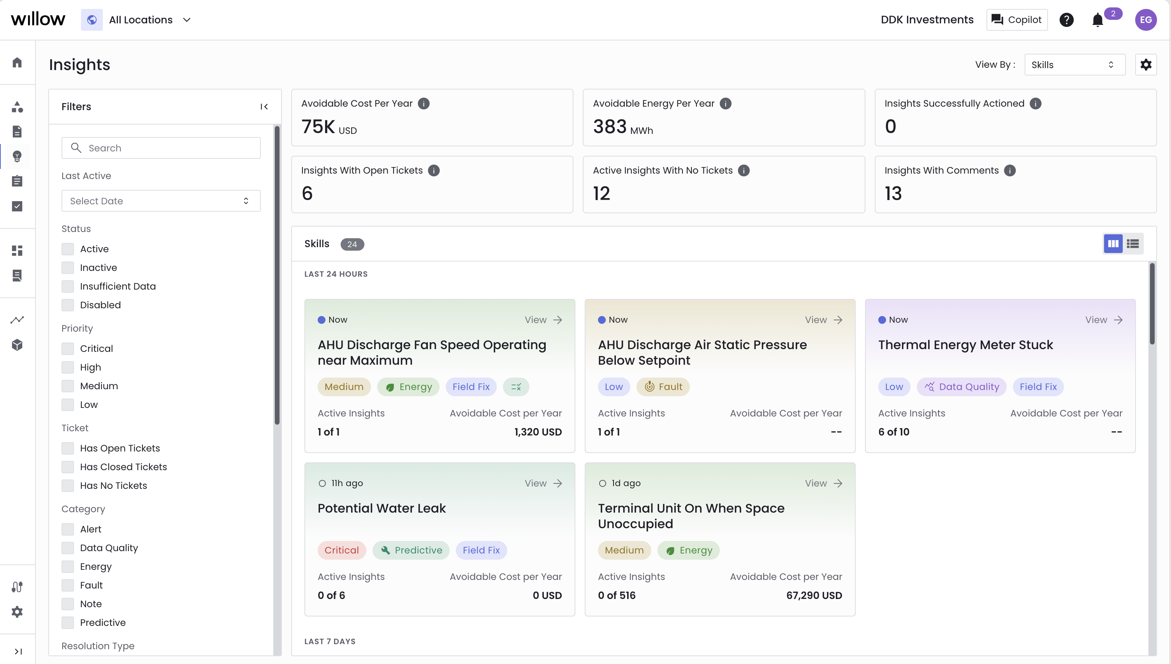Check the Insufficient Data checkbox
Viewport: 1171px width, 664px height.
[x=67, y=286]
